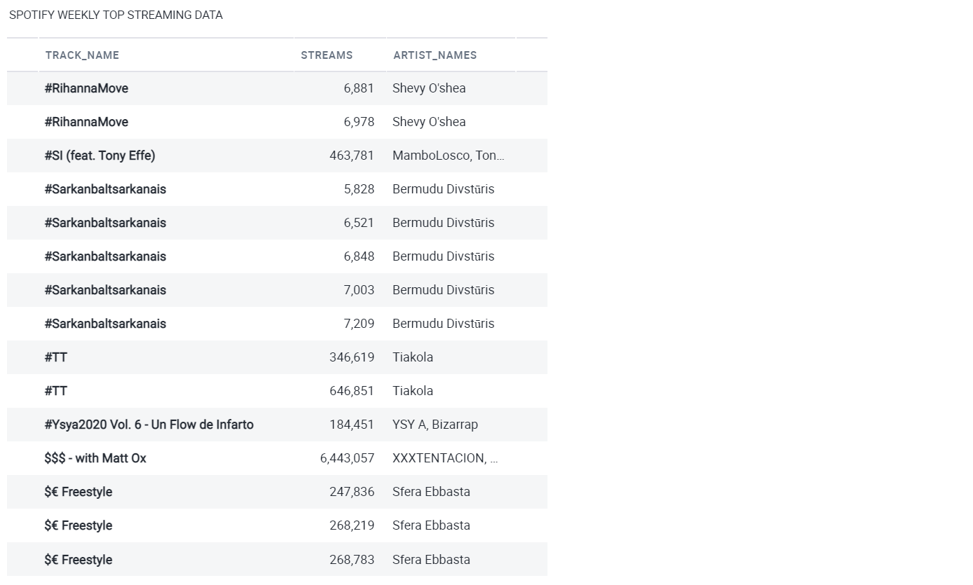Select the 268,219 streams value
This screenshot has width=973, height=585.
click(352, 525)
